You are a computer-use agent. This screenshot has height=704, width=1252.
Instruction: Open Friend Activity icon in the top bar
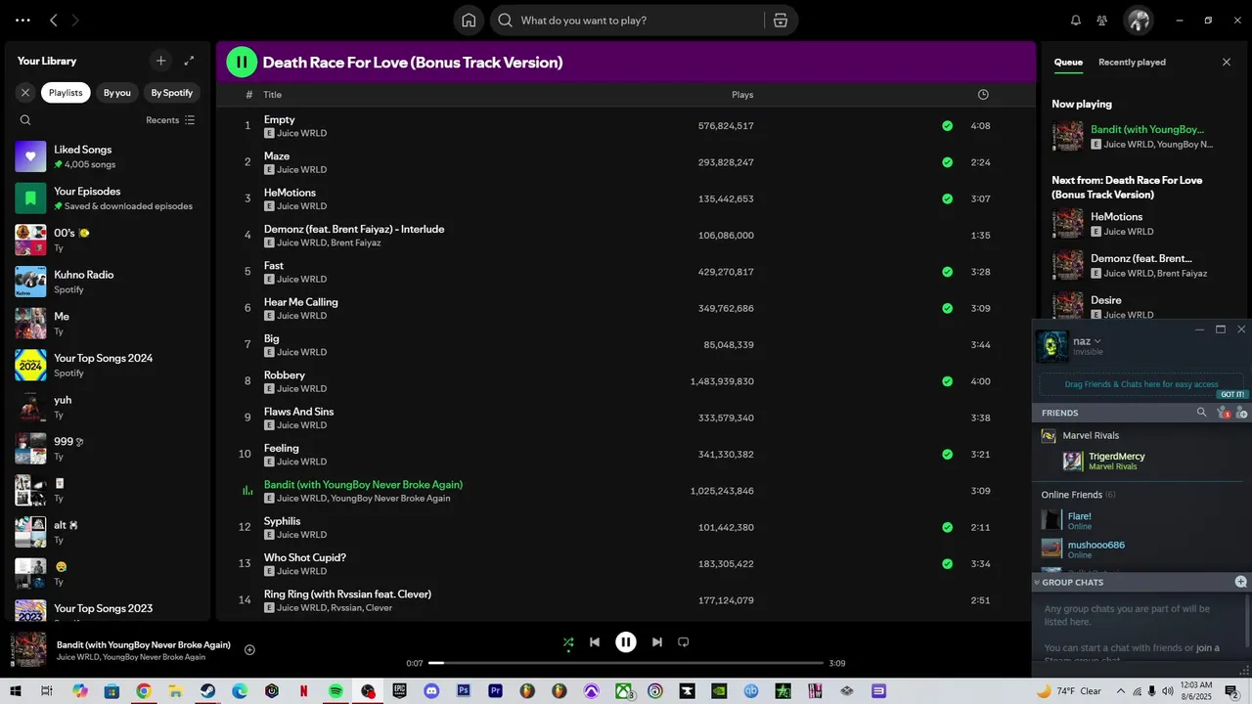click(x=1102, y=21)
